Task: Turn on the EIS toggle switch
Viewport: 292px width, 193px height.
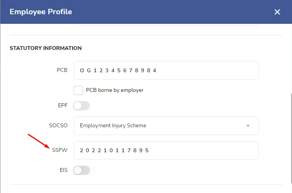Action: pyautogui.click(x=81, y=170)
